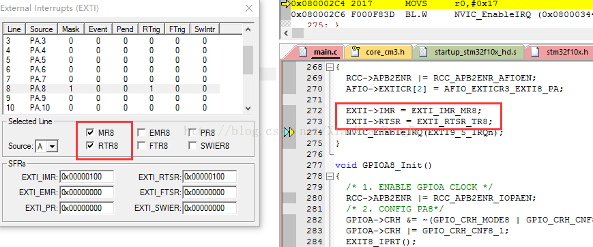593x247 pixels.
Task: Click the core_cm3.h tab key icon
Action: pos(356,51)
